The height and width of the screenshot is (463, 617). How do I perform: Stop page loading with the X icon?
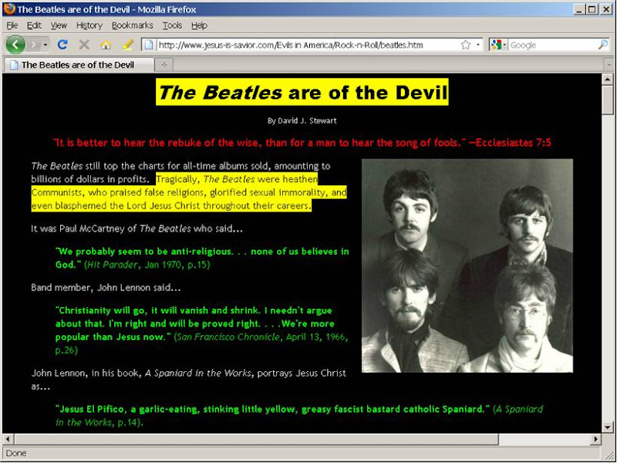(83, 45)
